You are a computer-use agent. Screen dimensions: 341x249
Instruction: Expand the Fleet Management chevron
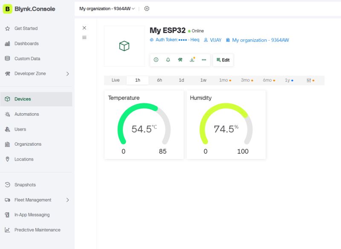(68, 200)
